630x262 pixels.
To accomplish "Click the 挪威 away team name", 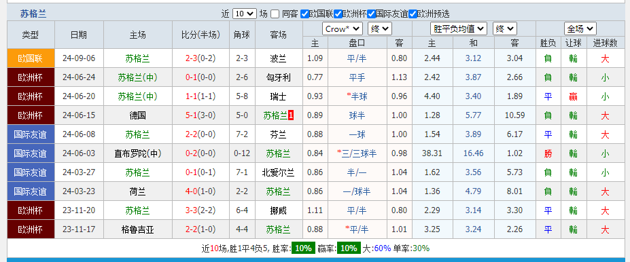I will [278, 210].
